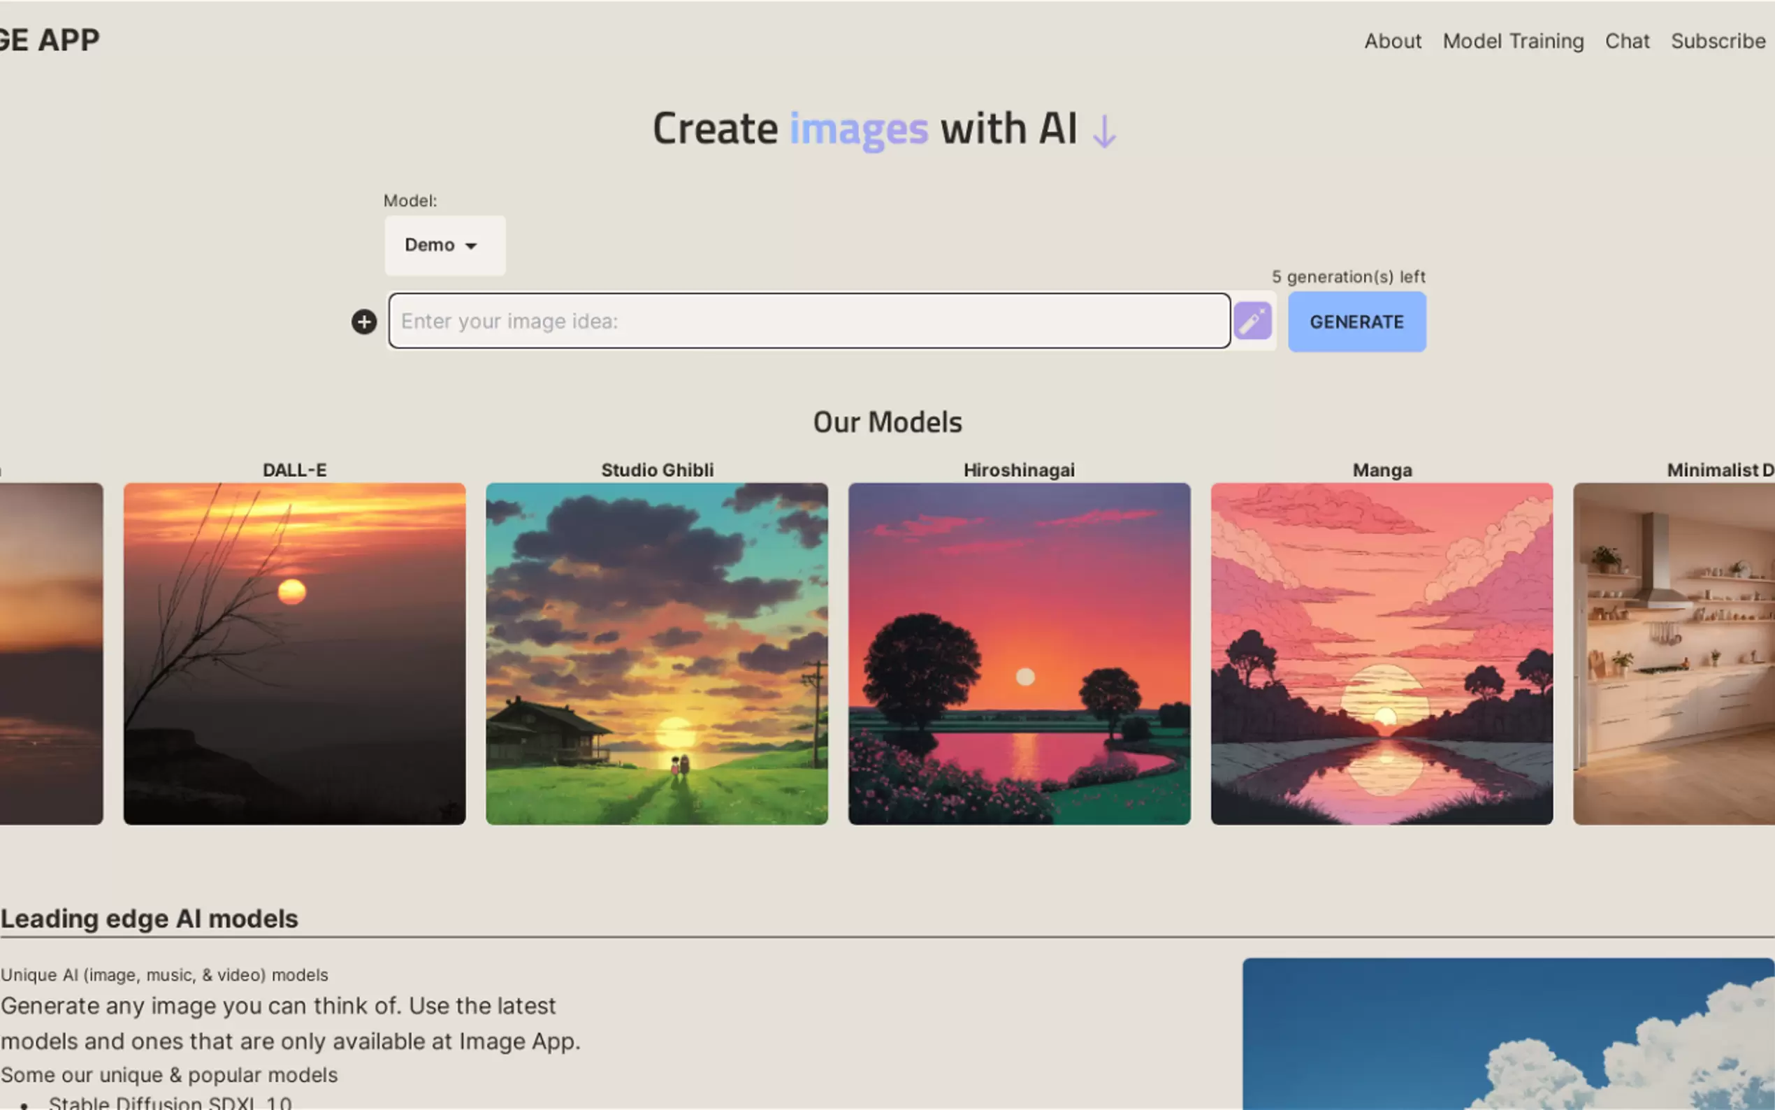Click 'Some our unique & popular models' text
The image size is (1775, 1110).
click(169, 1075)
